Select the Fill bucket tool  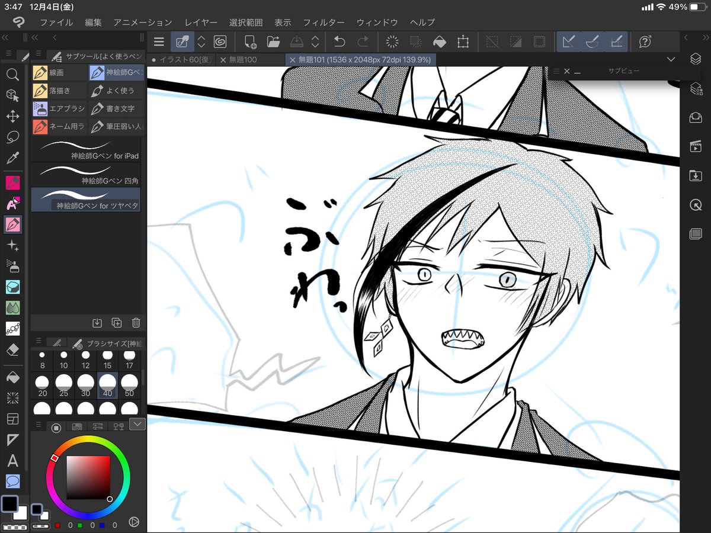click(12, 377)
